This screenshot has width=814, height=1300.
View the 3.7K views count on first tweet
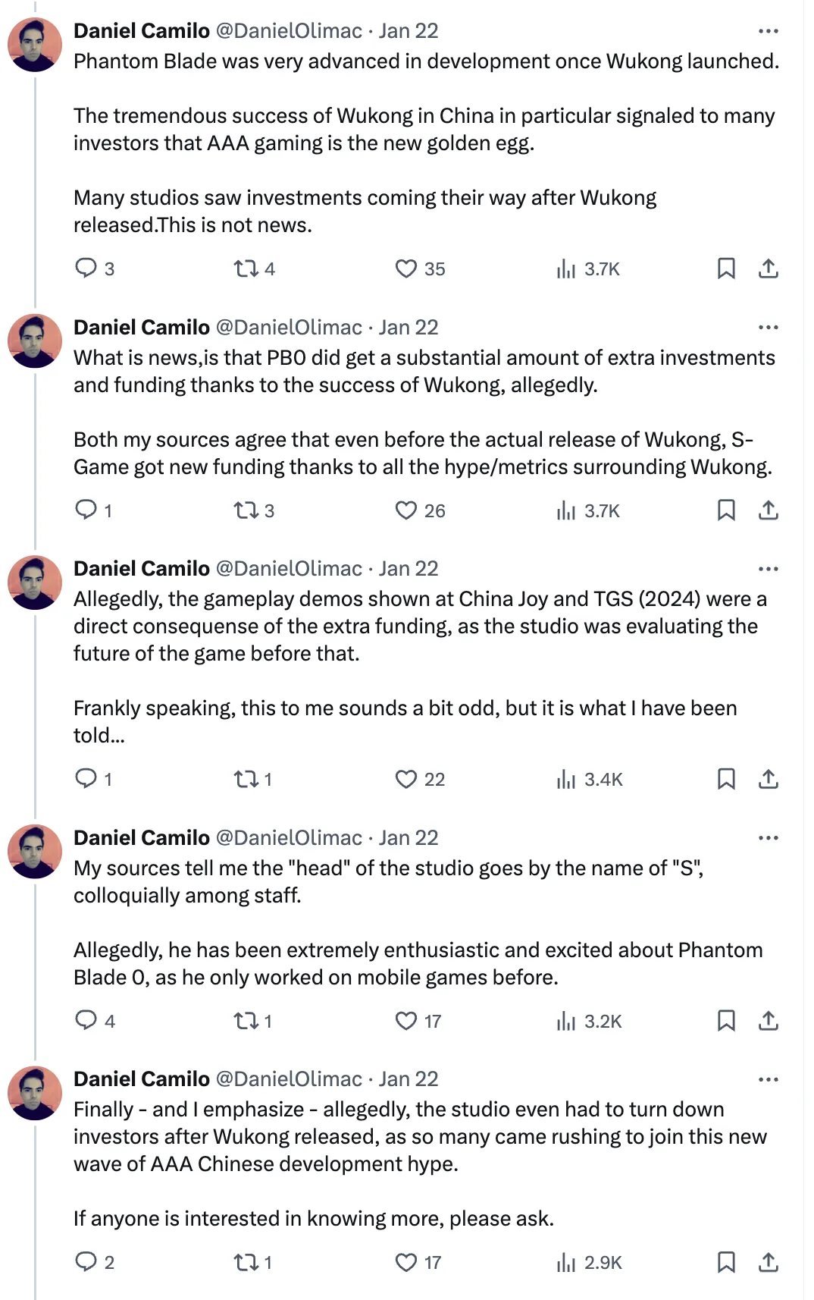[589, 268]
